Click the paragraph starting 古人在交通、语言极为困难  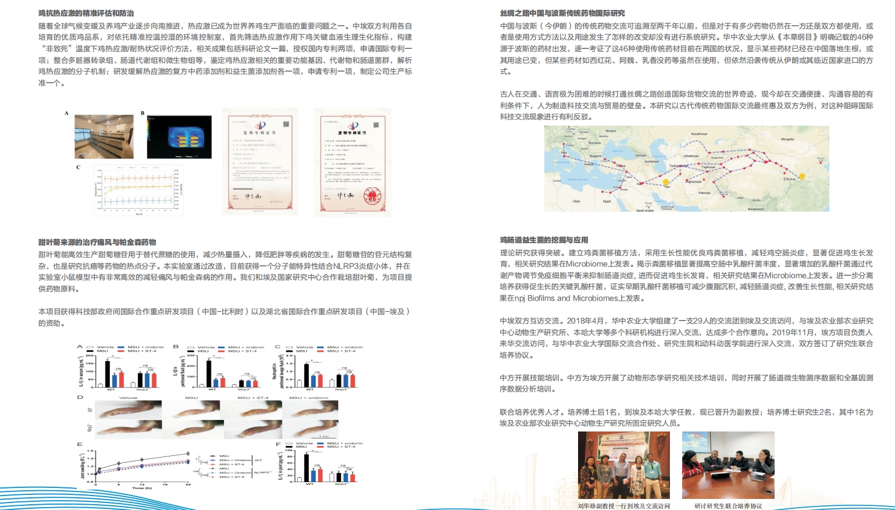click(686, 105)
